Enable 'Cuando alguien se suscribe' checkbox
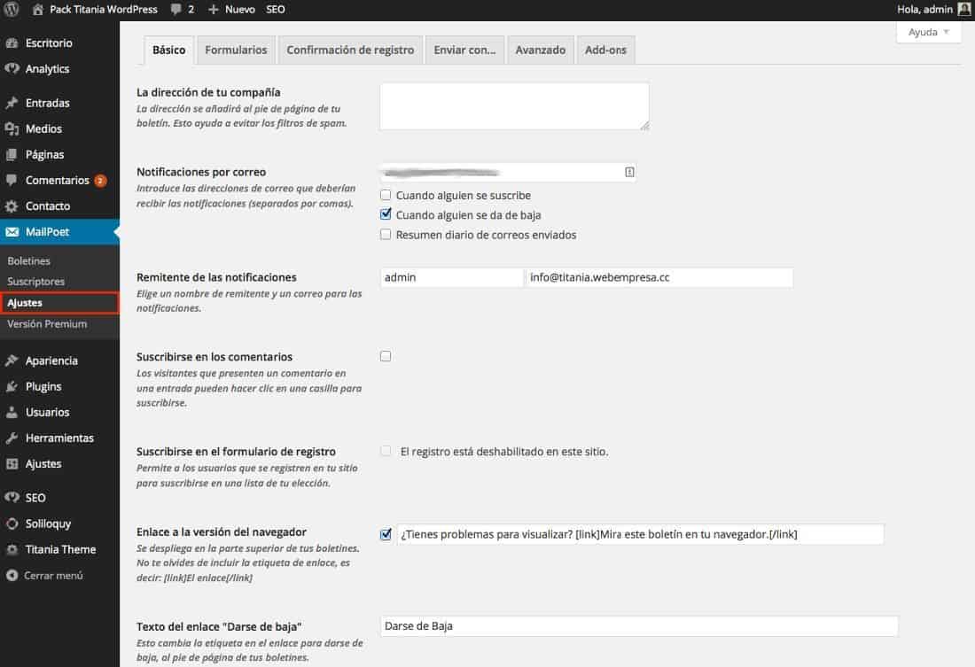The image size is (975, 667). click(x=386, y=195)
